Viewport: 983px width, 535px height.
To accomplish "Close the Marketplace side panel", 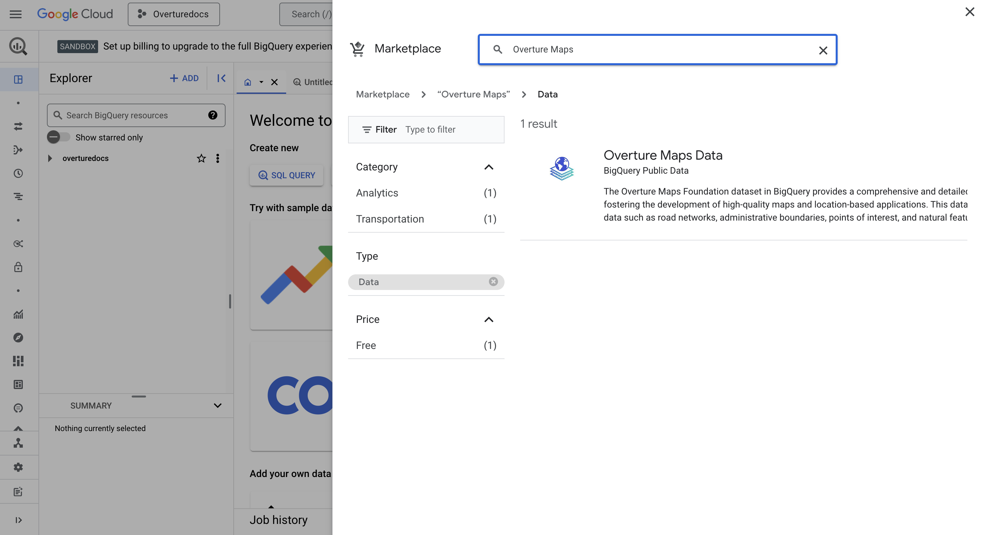I will click(x=970, y=12).
